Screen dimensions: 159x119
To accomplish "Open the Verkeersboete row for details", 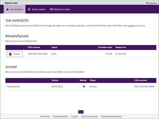I will (13, 86).
